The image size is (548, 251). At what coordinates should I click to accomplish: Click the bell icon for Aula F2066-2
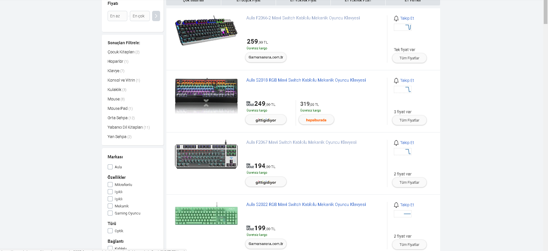coord(396,18)
